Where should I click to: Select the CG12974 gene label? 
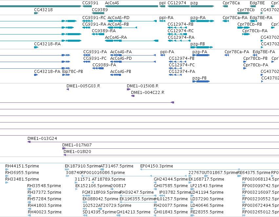(177, 3)
